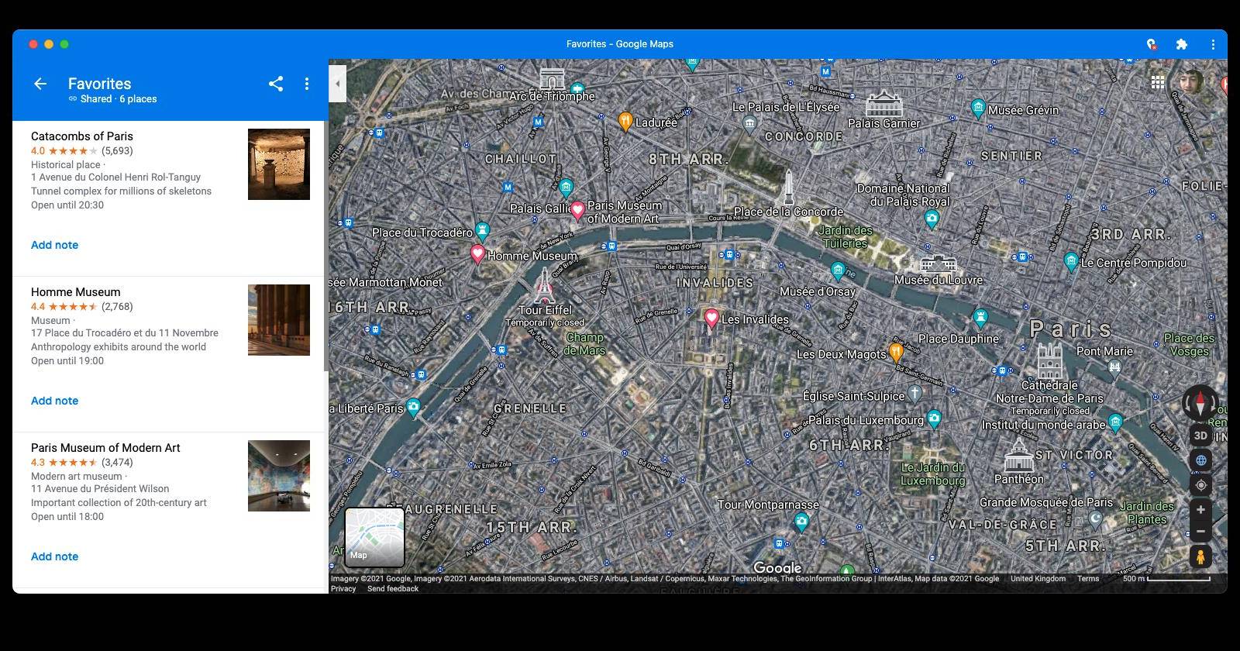This screenshot has width=1240, height=651.
Task: Open the Catacombs of Paris listing title
Action: coord(82,136)
